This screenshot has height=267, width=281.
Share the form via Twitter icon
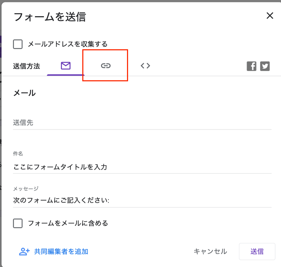(x=265, y=66)
